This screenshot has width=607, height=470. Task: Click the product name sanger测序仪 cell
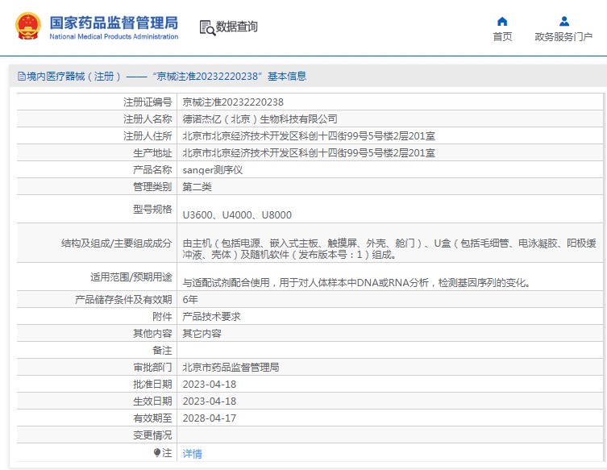pyautogui.click(x=213, y=170)
